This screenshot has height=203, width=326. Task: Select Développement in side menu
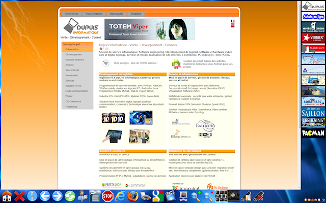point(77,54)
